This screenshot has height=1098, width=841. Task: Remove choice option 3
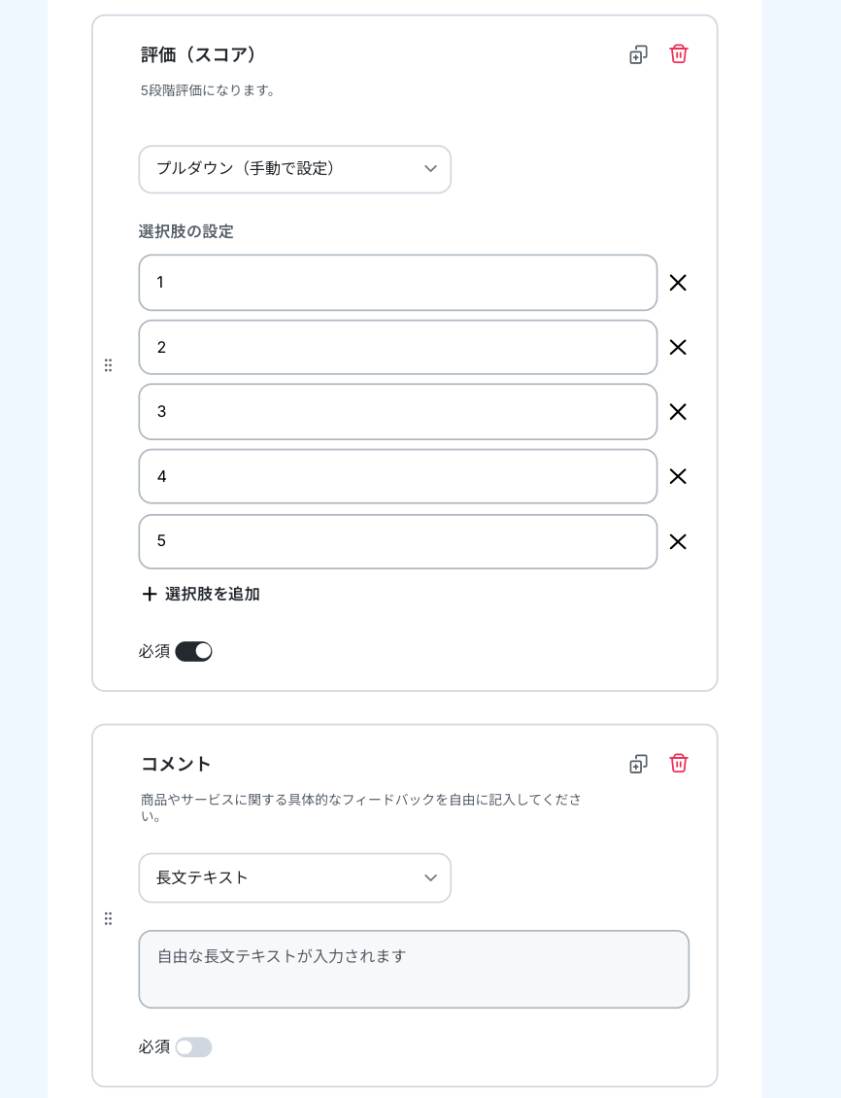pos(677,412)
